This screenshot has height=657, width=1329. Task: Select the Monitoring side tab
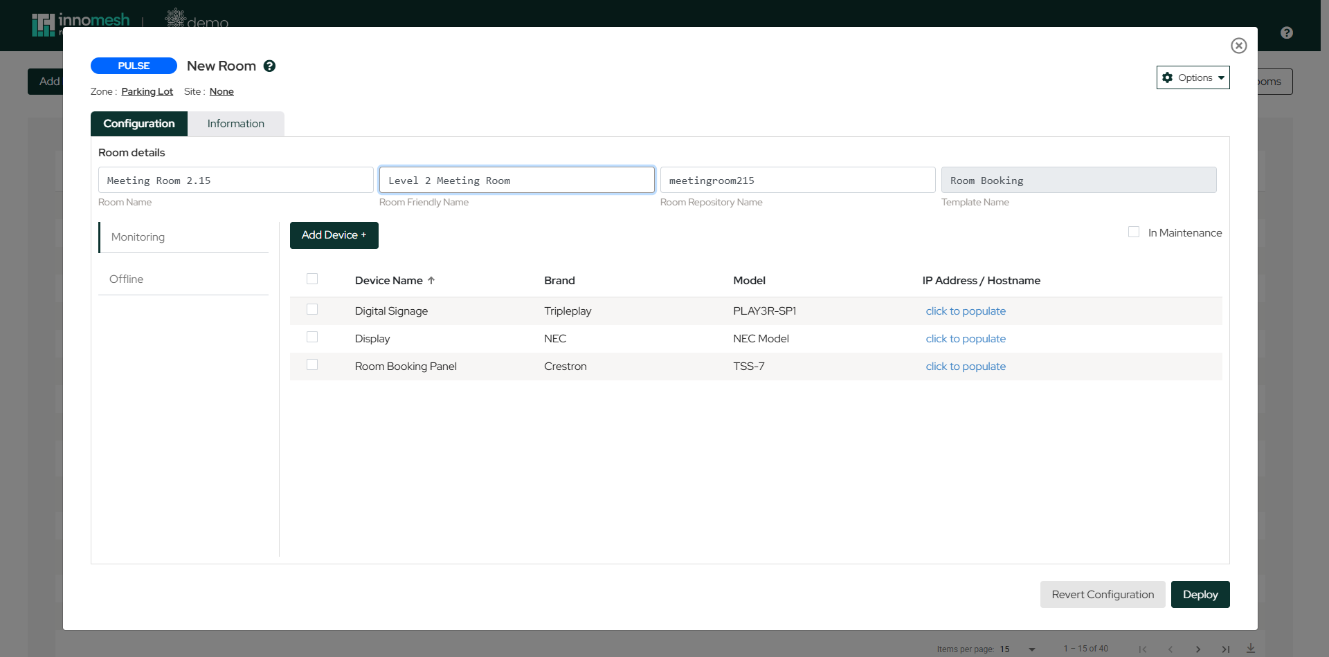click(x=183, y=237)
